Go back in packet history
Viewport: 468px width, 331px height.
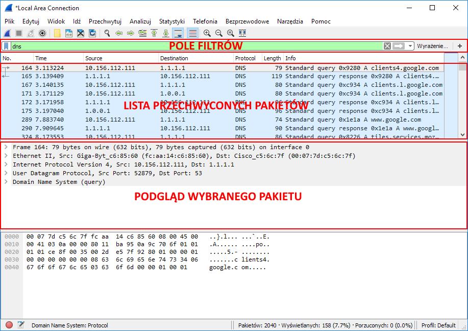coord(119,33)
